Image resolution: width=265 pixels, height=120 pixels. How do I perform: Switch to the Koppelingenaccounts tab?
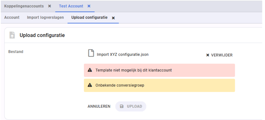[x=24, y=6]
